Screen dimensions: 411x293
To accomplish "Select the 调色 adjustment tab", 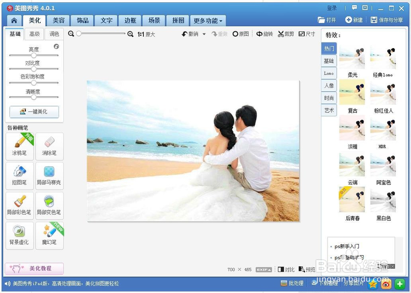I will click(x=54, y=34).
